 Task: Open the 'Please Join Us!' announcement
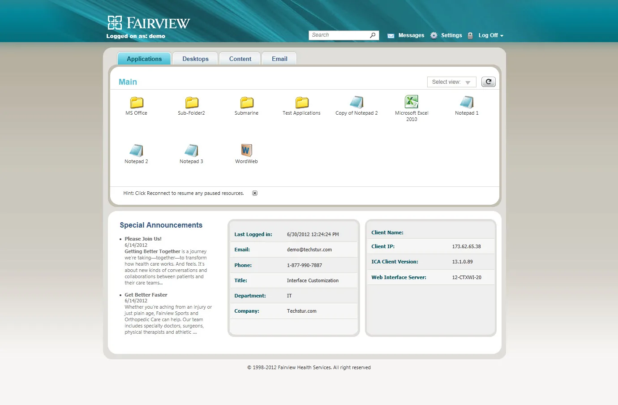(143, 239)
